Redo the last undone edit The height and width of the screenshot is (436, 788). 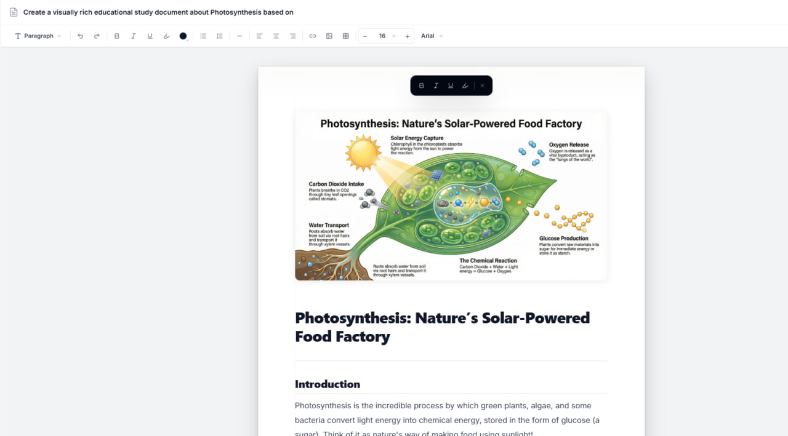coord(97,36)
